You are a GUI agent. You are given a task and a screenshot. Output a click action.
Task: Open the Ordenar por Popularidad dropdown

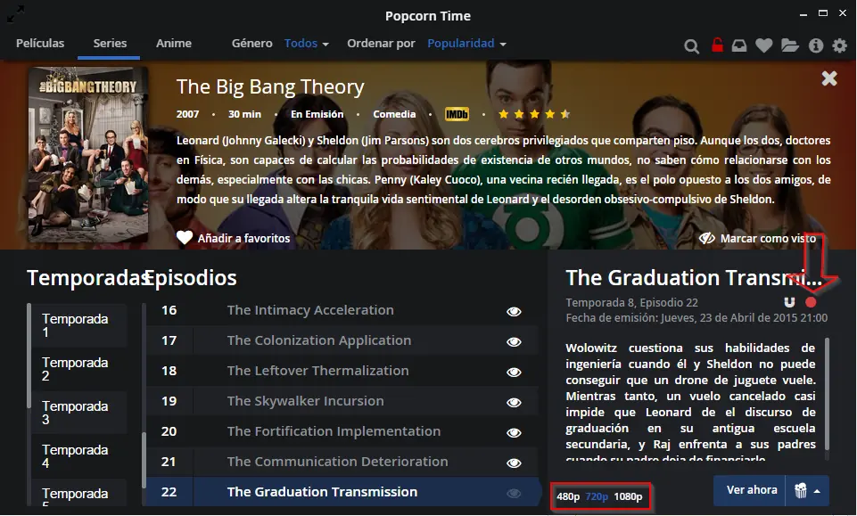(466, 43)
